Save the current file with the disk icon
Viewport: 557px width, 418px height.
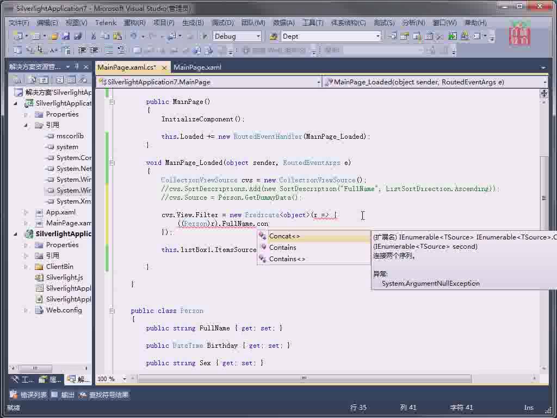tap(66, 36)
